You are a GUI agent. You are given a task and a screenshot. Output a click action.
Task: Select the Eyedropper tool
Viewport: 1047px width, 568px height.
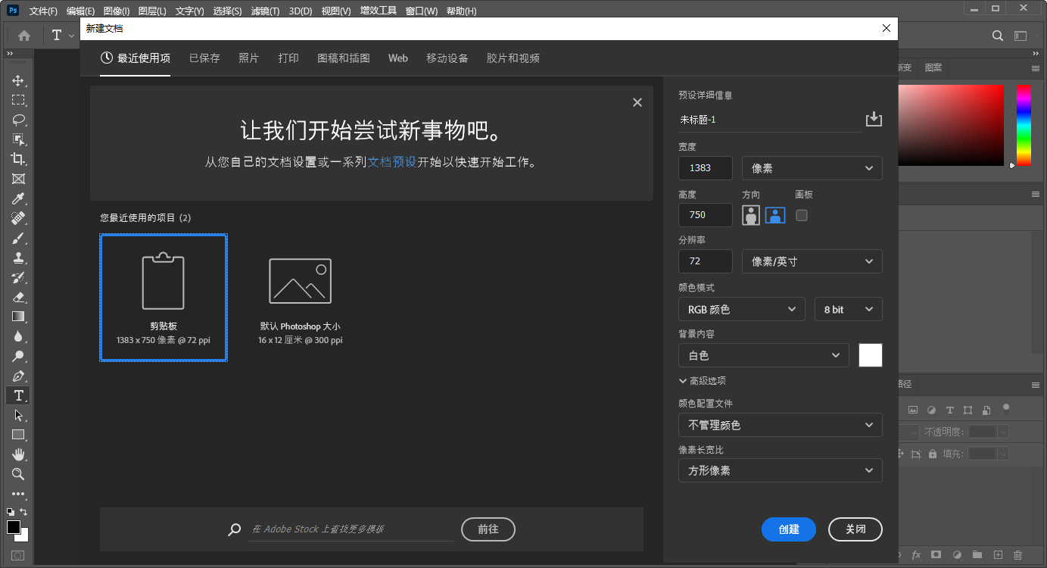tap(18, 198)
